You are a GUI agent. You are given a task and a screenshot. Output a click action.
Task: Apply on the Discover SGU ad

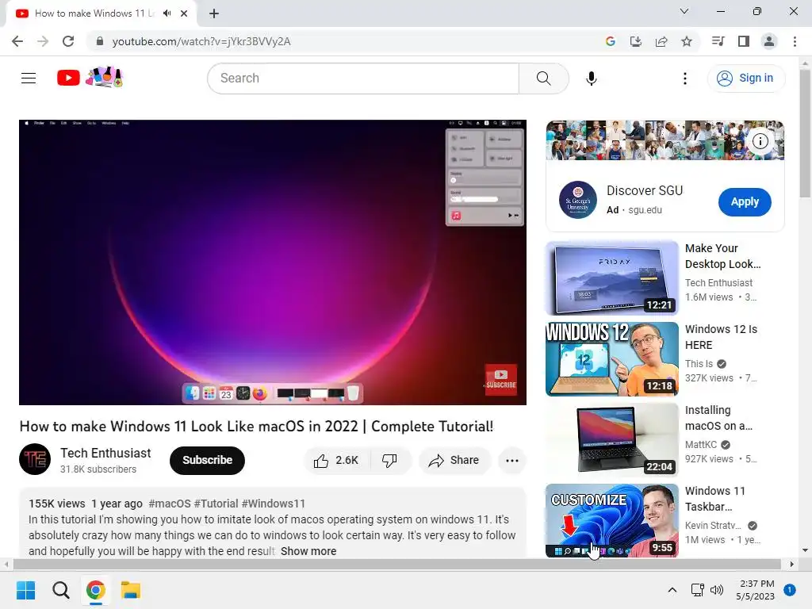tap(745, 202)
